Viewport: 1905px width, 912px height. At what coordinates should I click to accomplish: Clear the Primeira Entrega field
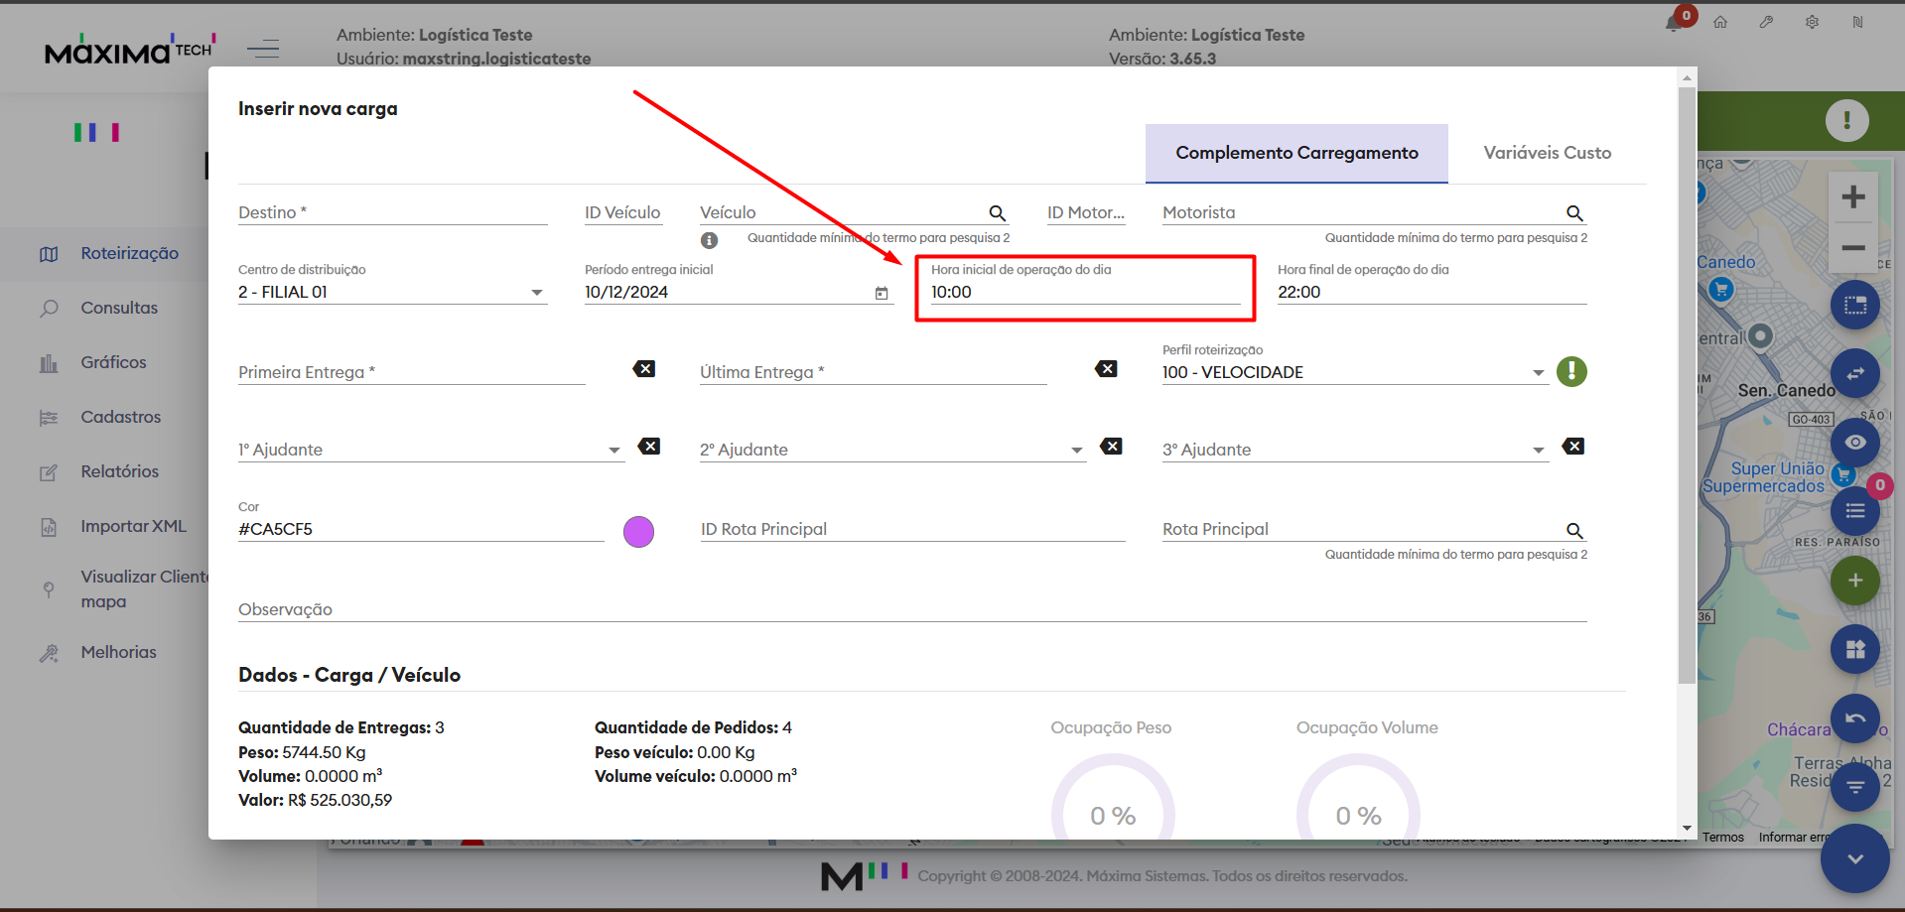[x=644, y=369]
